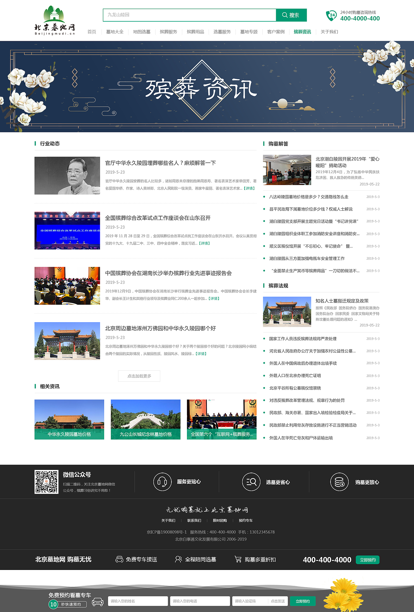Click the 点击加载更多 button
Image resolution: width=414 pixels, height=612 pixels.
point(139,376)
